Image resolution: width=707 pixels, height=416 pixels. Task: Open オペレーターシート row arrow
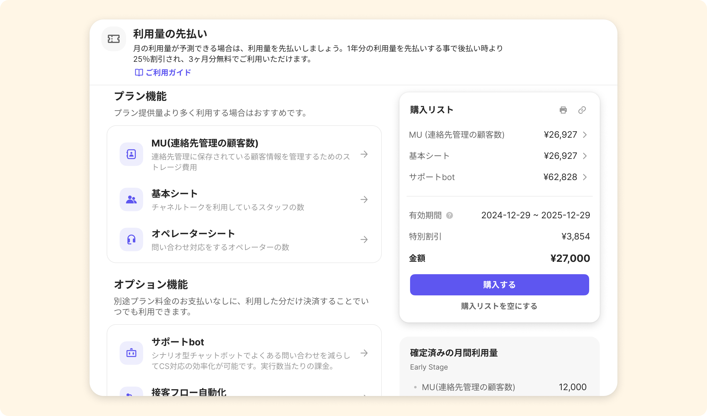pos(364,239)
